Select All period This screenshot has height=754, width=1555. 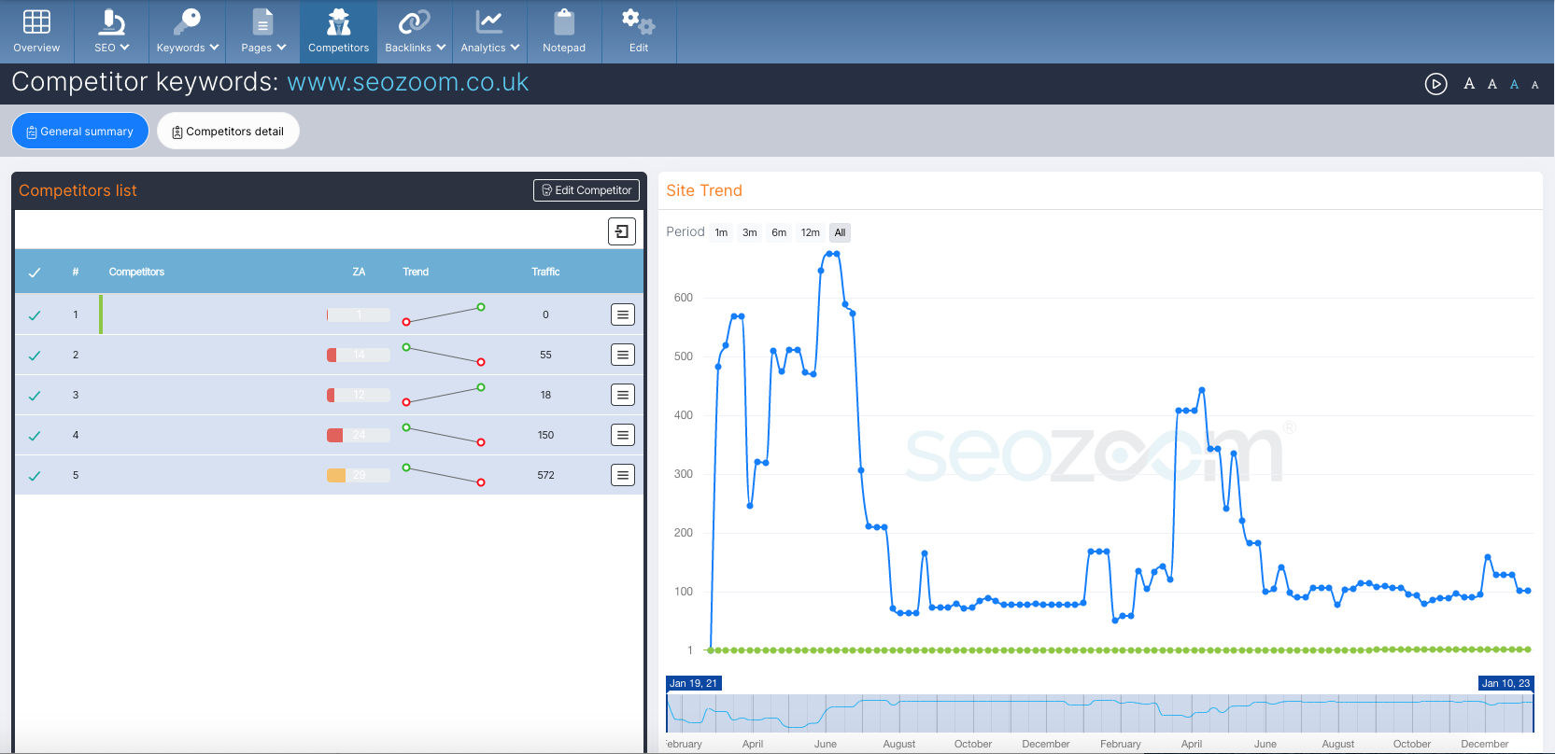(840, 232)
